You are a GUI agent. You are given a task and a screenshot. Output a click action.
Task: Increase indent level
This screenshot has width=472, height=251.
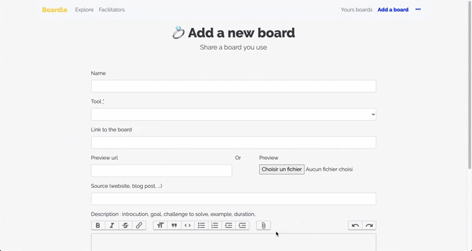(243, 226)
